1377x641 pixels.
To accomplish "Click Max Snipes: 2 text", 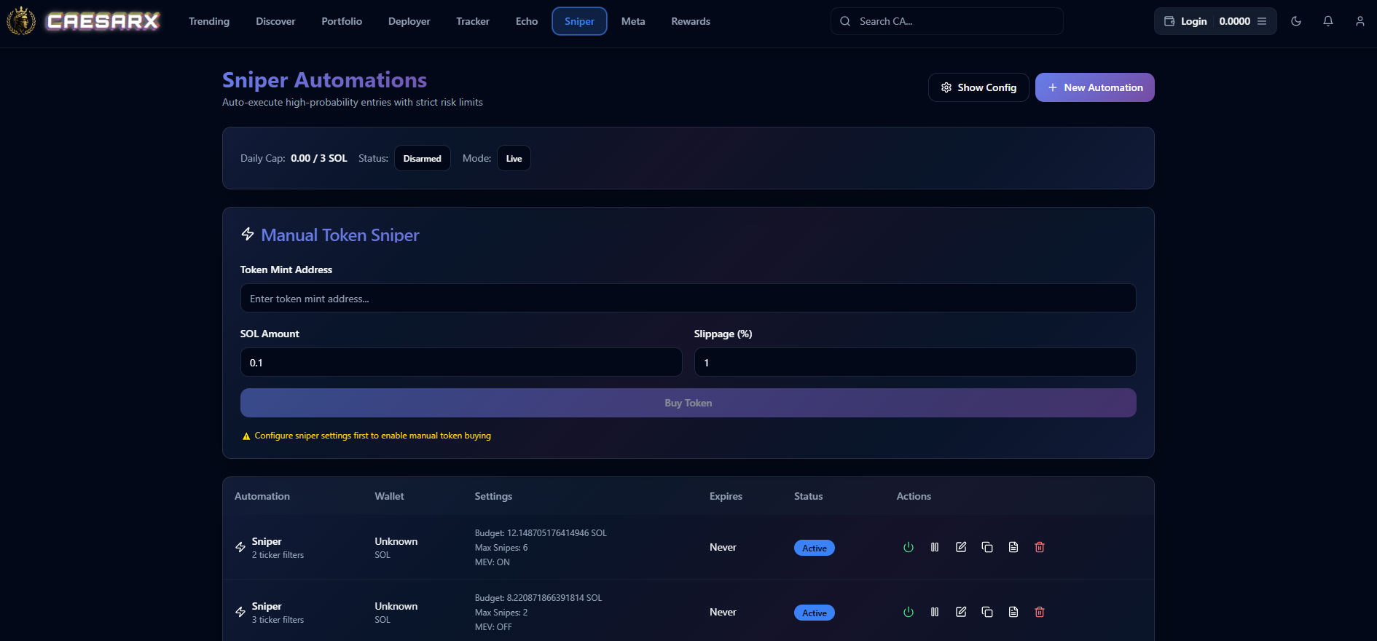I will point(501,613).
